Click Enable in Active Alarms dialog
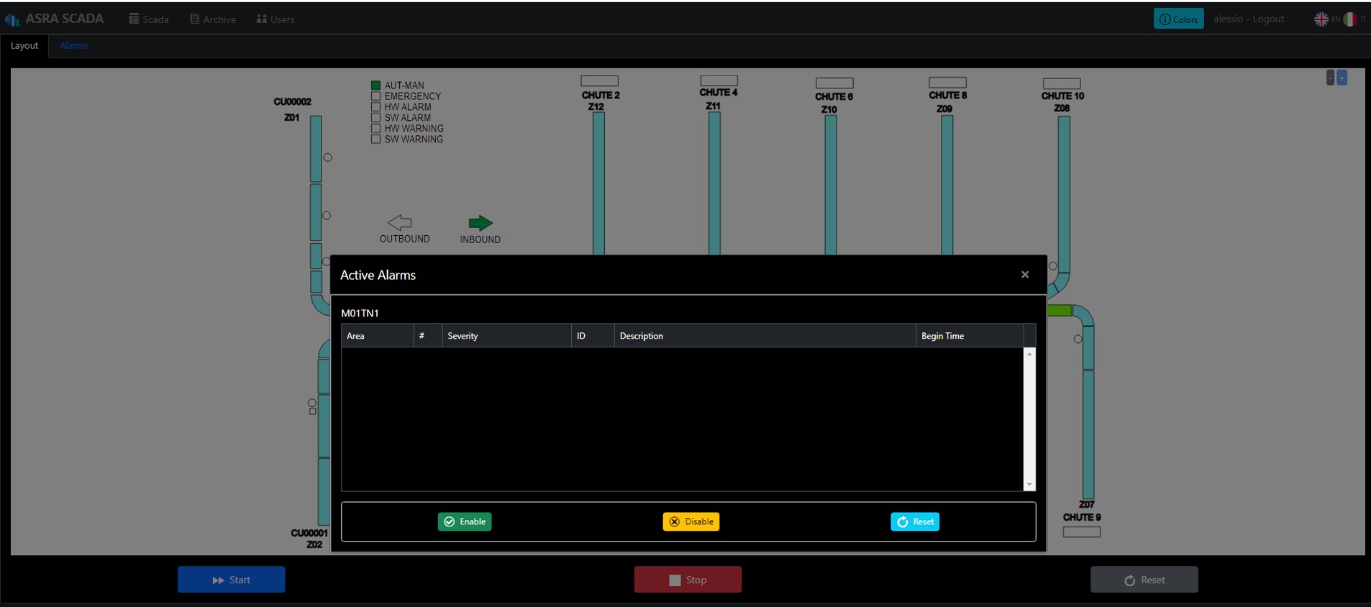The width and height of the screenshot is (1371, 607). click(x=465, y=521)
